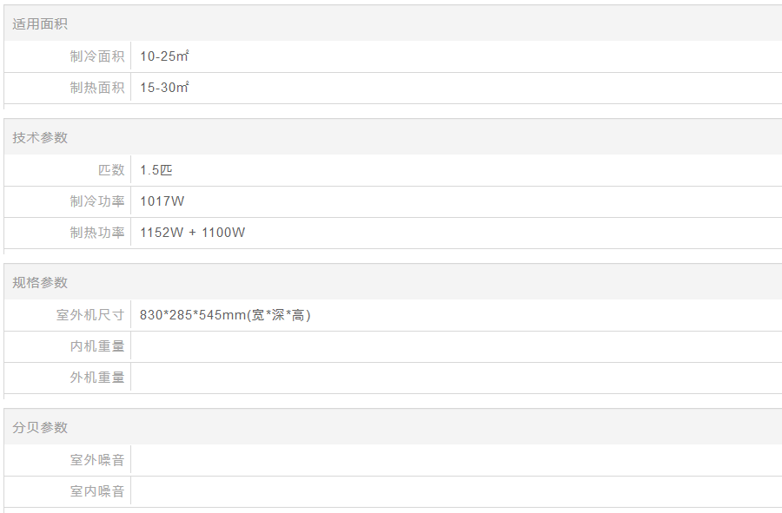This screenshot has width=782, height=513.
Task: Select the 制热面积 row label
Action: [97, 88]
